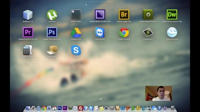Click the Launchpad search field
Screen dimensions: 200x112
point(100,5)
